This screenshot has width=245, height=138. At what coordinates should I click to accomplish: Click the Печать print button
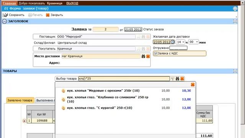tap(35, 15)
